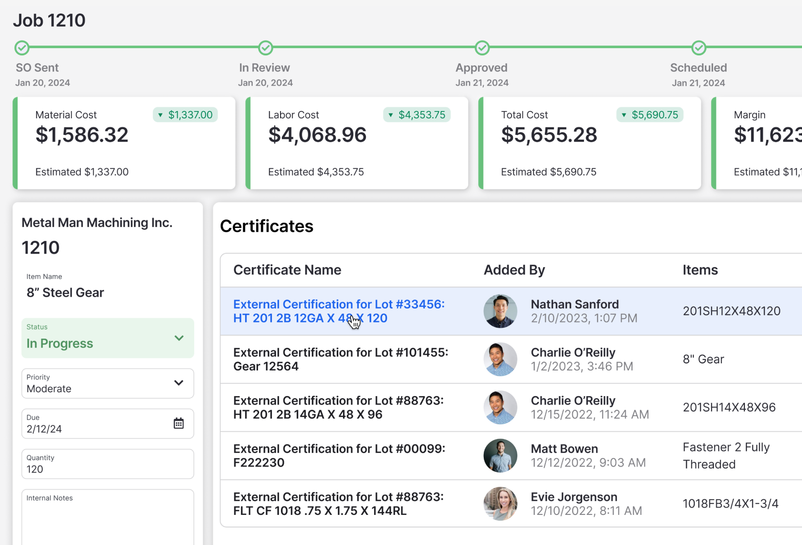Screen dimensions: 802x545
Task: Click item 201SH14X48X96 in the table
Action: coord(729,407)
